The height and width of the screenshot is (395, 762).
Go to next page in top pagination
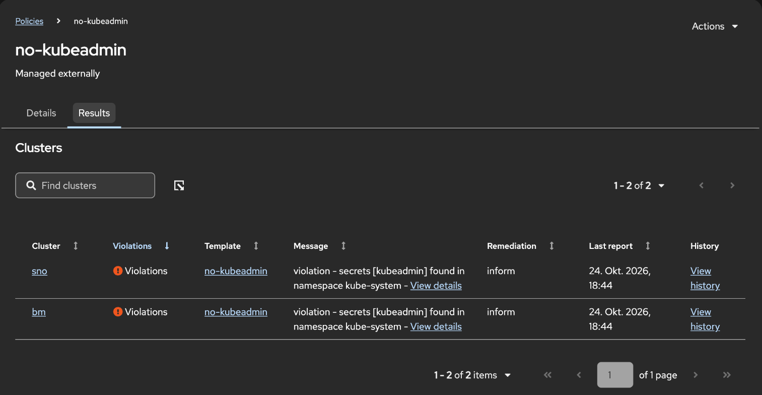click(732, 185)
